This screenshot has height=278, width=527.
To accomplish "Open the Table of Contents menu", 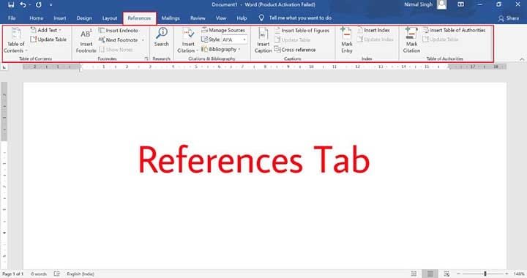I will point(15,40).
